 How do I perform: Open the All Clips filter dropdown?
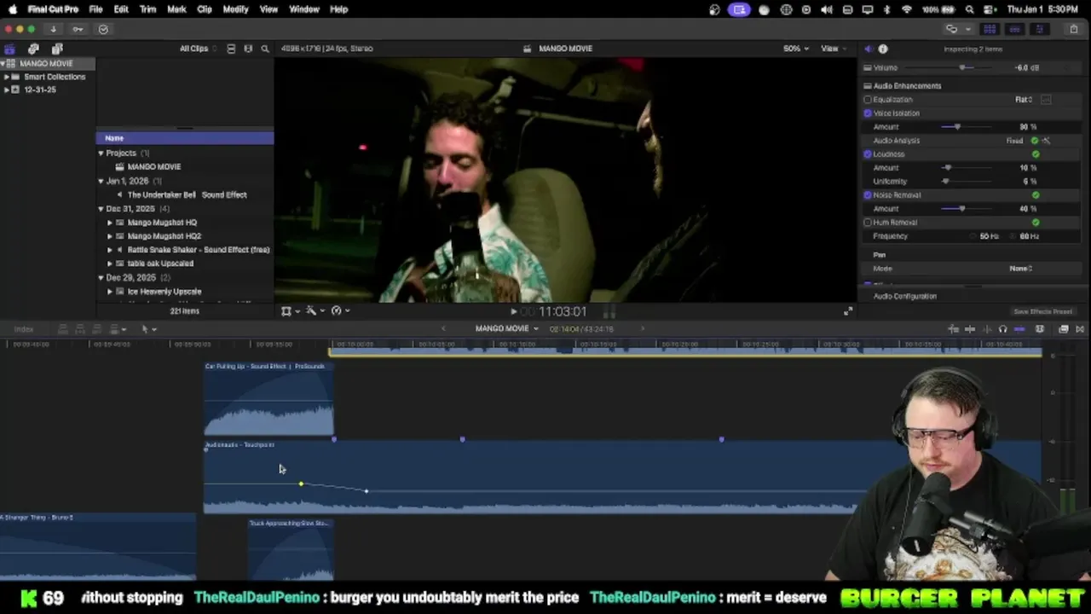197,49
